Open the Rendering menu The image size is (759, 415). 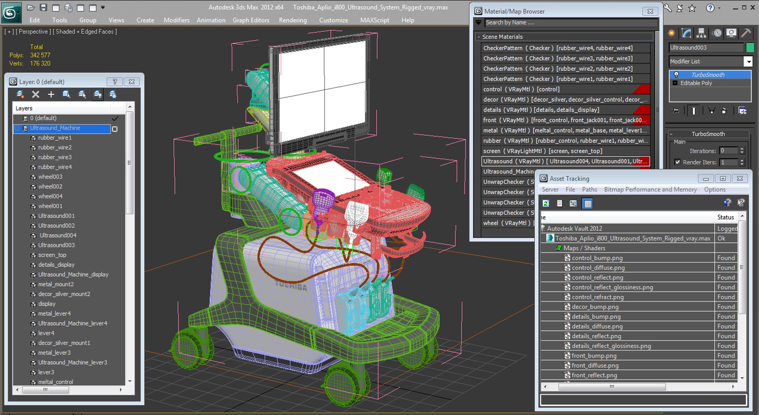293,20
